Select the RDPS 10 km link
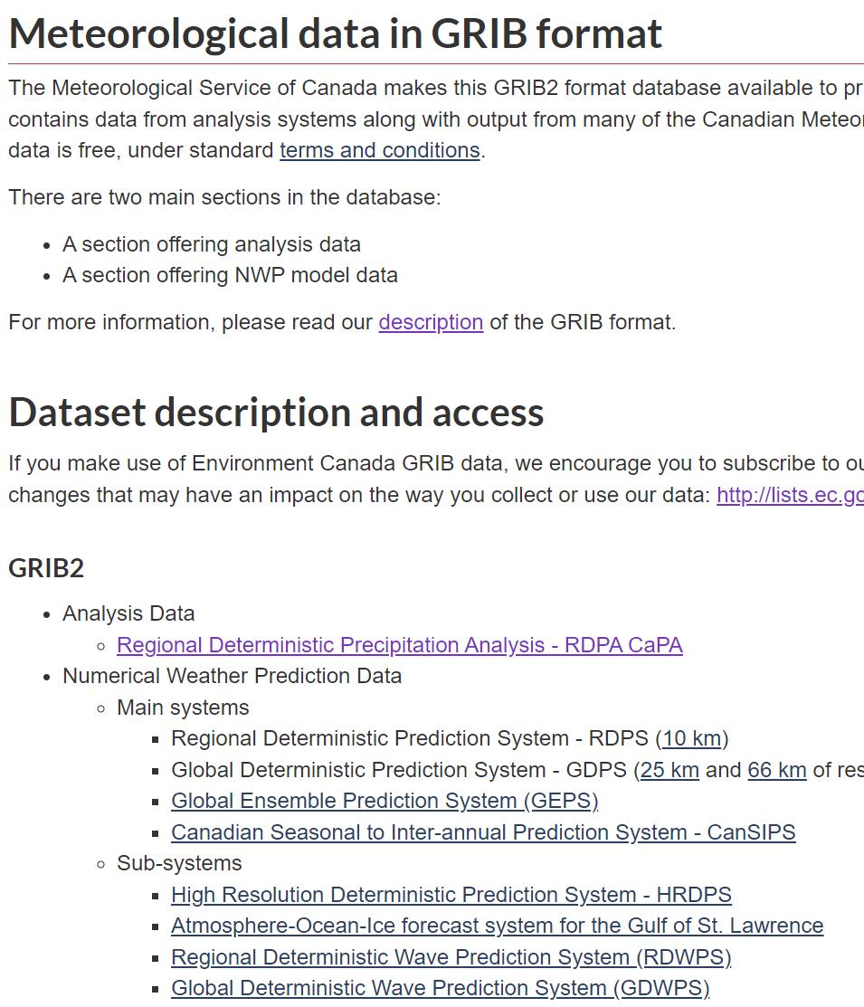Screen dimensions: 864x1007 [692, 738]
